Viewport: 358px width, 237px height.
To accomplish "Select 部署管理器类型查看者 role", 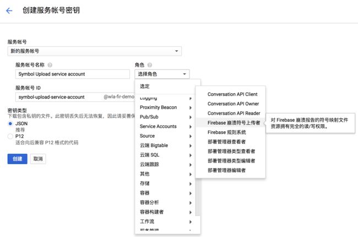I will tap(231, 152).
